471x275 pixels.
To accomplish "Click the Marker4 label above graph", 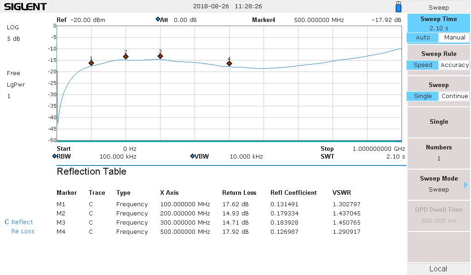I will [x=264, y=20].
